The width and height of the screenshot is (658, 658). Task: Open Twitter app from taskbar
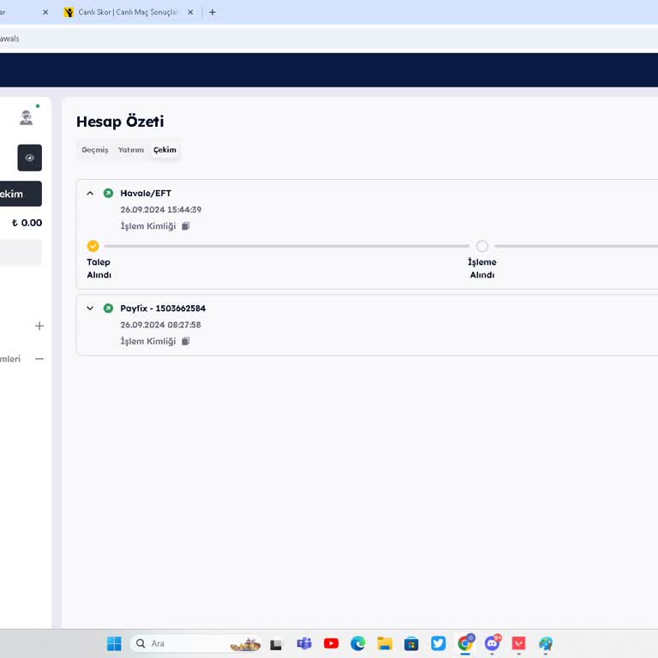click(x=438, y=643)
